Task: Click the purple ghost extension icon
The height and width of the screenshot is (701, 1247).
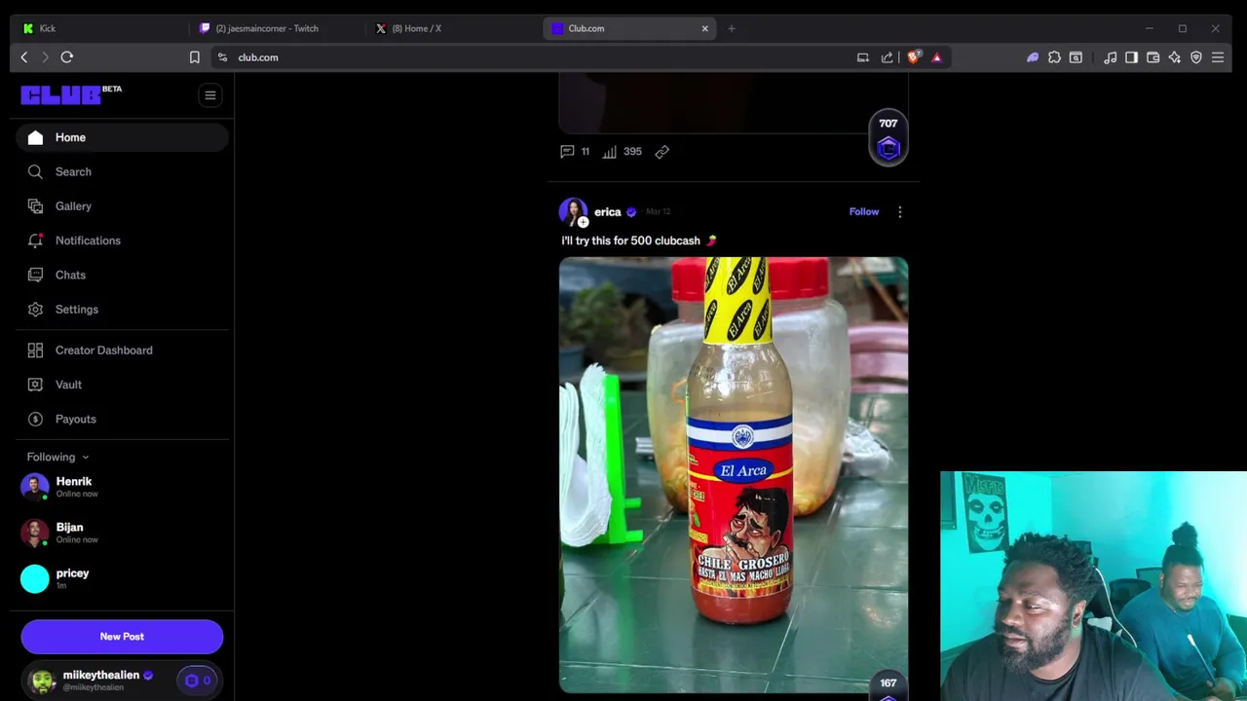Action: coord(1033,57)
